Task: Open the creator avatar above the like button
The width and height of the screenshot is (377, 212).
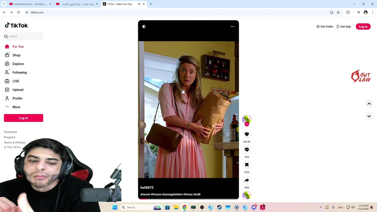Action: (247, 119)
